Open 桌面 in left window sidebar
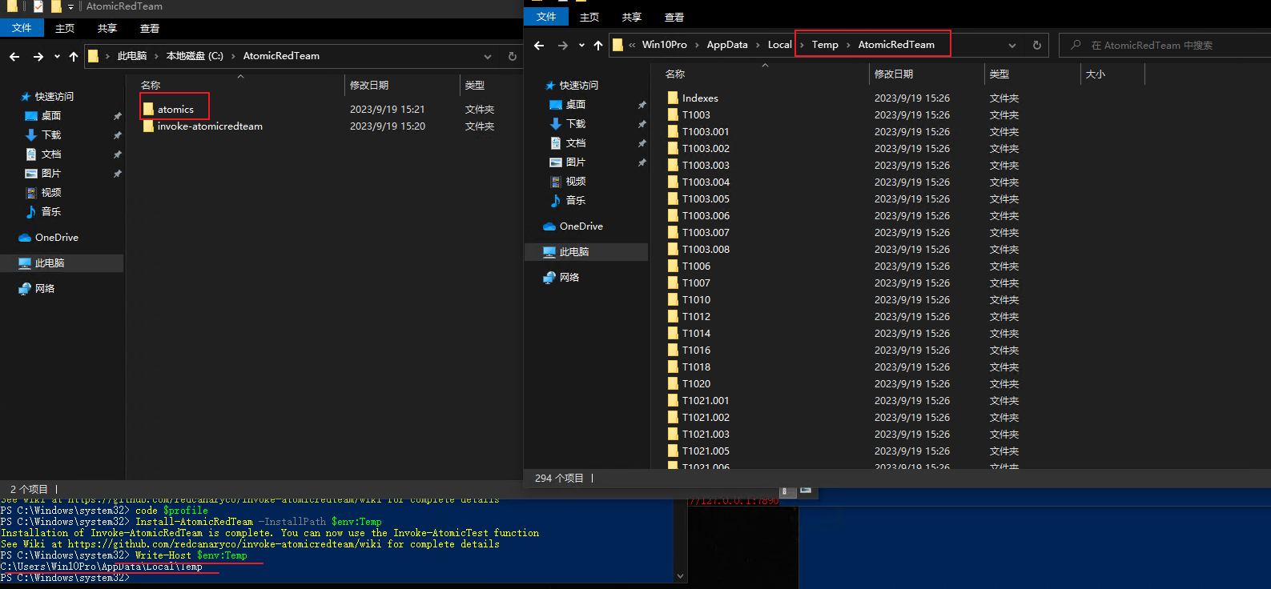 (x=51, y=116)
